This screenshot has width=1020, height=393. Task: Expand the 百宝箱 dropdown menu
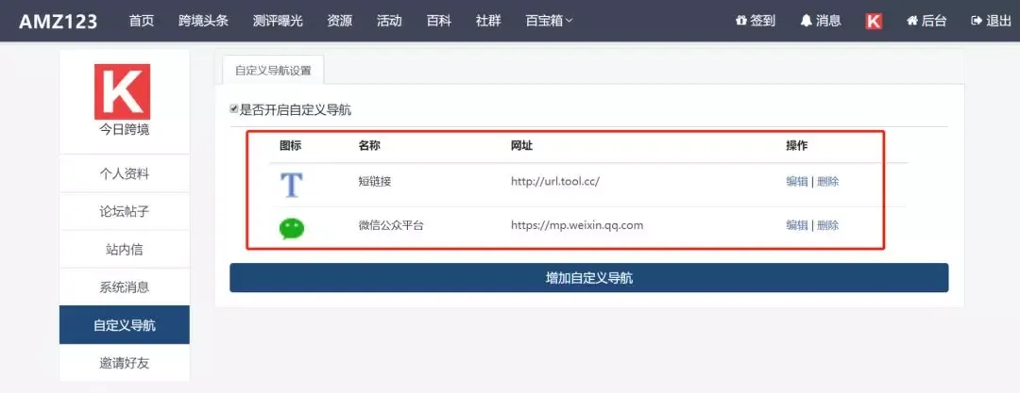[549, 21]
